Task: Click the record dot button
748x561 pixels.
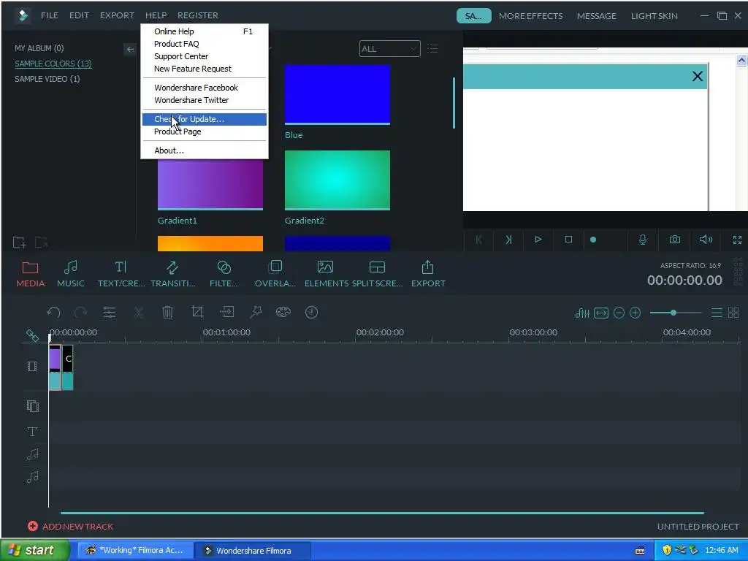Action: (x=593, y=240)
